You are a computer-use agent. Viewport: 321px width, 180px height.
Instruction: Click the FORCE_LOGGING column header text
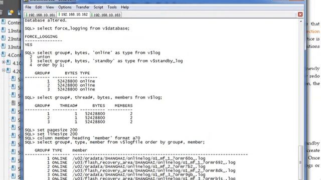(41, 36)
